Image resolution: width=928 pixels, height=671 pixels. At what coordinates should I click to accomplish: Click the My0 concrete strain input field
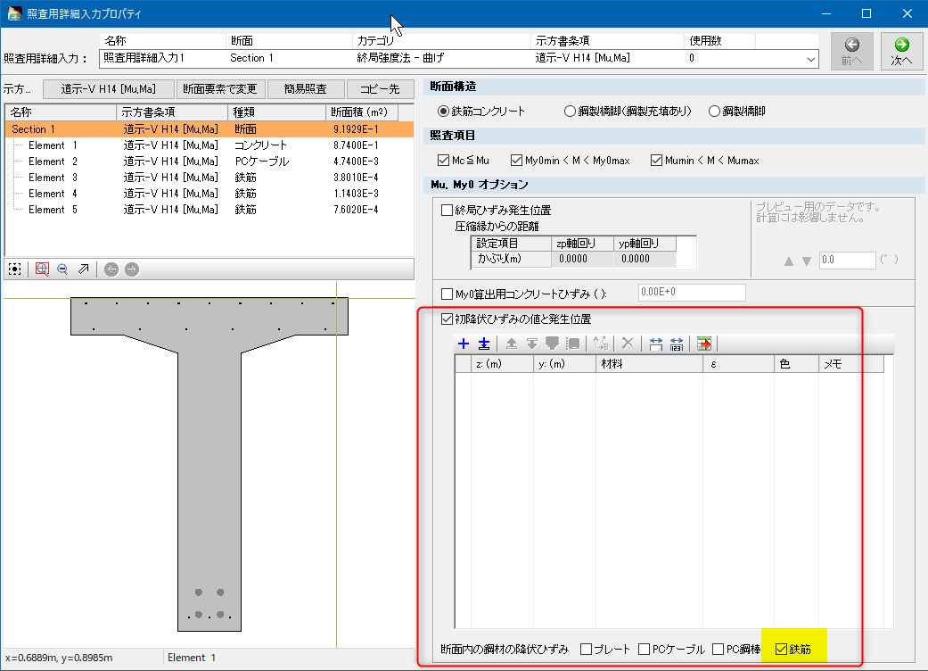pyautogui.click(x=691, y=293)
